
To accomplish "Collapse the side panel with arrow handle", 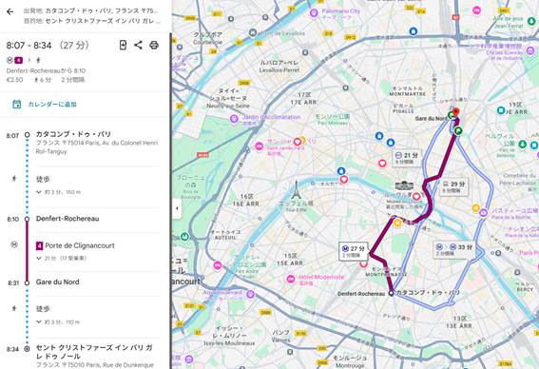I will click(177, 208).
